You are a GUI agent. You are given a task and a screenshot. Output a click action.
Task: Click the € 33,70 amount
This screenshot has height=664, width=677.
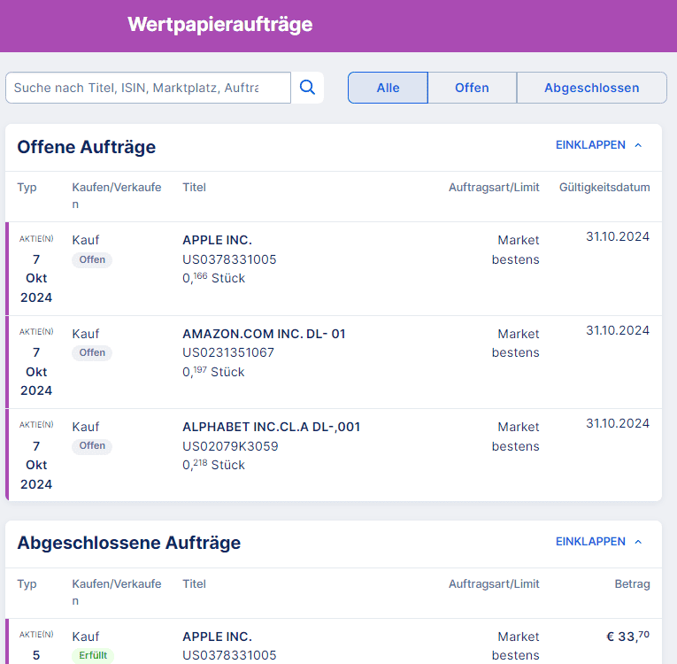[627, 636]
